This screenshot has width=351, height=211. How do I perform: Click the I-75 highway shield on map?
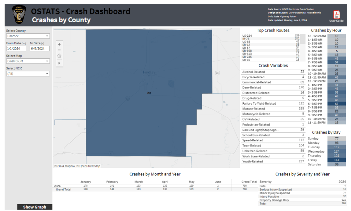click(x=128, y=99)
